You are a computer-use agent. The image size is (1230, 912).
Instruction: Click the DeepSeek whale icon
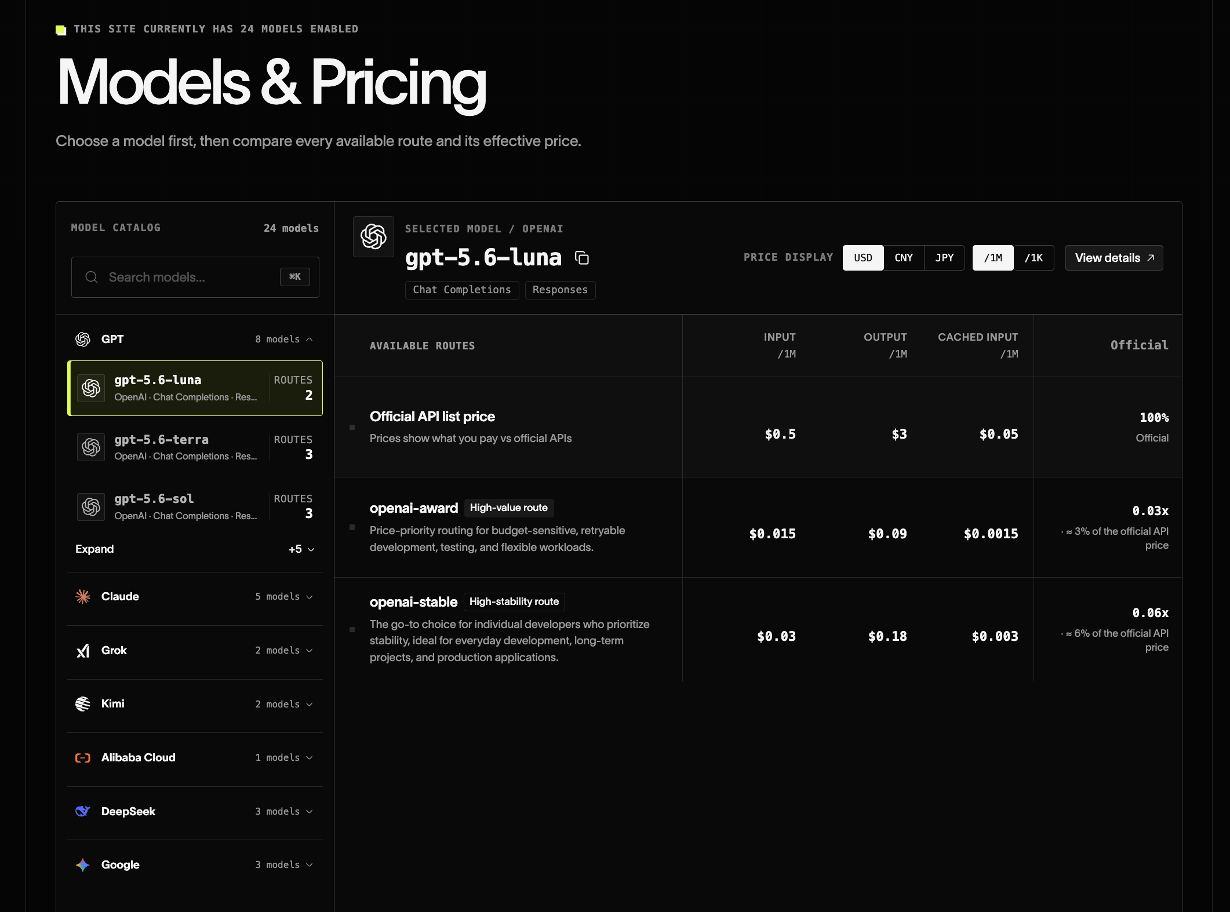tap(83, 811)
